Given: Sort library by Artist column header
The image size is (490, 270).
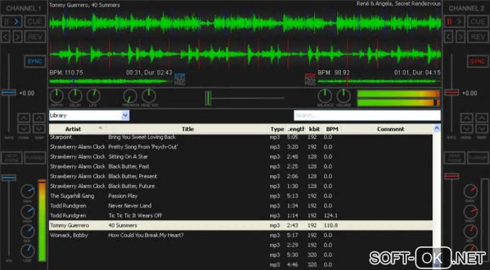Looking at the screenshot, I should pos(77,129).
